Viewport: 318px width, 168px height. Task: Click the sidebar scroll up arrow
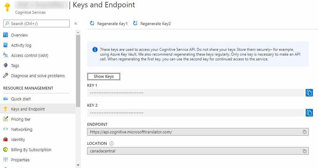(78, 32)
